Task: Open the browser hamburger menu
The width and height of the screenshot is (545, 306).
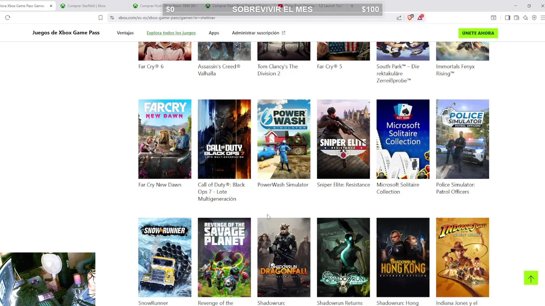Action: tap(542, 17)
